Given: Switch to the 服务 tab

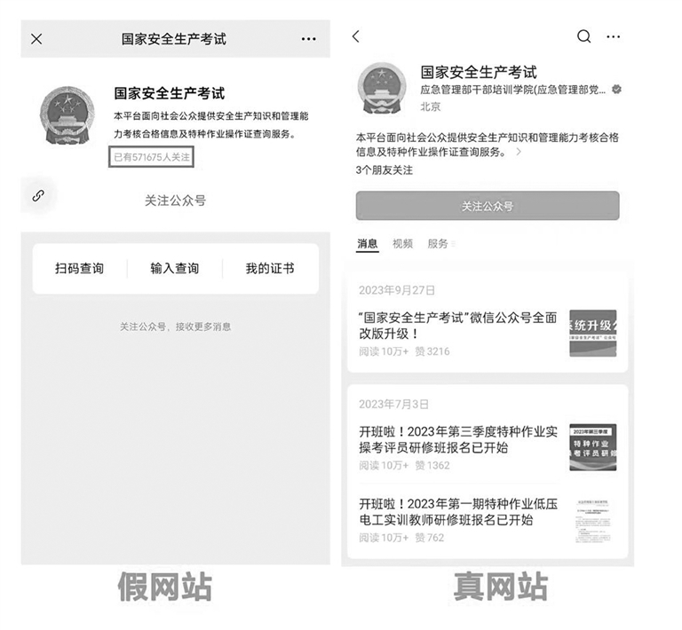Looking at the screenshot, I should click(x=438, y=244).
